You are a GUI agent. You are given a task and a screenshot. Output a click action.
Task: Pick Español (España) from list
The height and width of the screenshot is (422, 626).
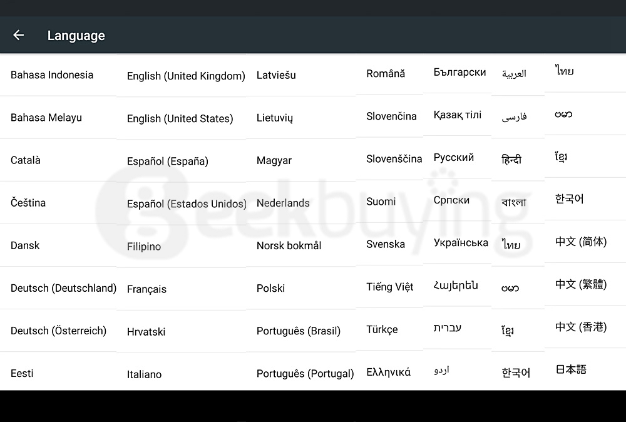point(168,162)
